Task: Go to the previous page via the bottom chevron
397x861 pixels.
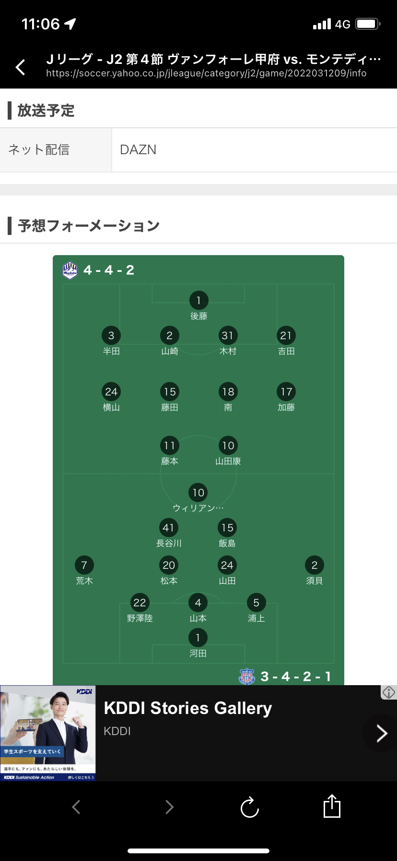Action: 76,807
